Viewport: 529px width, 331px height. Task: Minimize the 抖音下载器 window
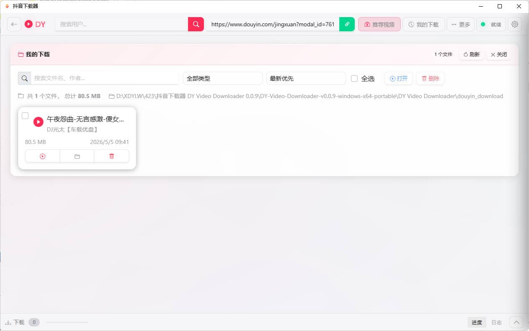coord(481,6)
